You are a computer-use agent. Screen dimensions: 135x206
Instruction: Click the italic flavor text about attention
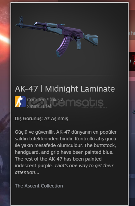tap(64, 169)
